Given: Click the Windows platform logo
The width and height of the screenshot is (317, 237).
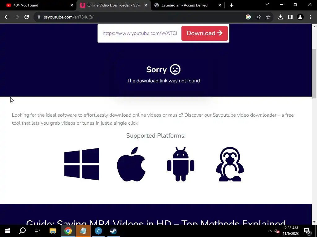Looking at the screenshot, I should click(82, 164).
